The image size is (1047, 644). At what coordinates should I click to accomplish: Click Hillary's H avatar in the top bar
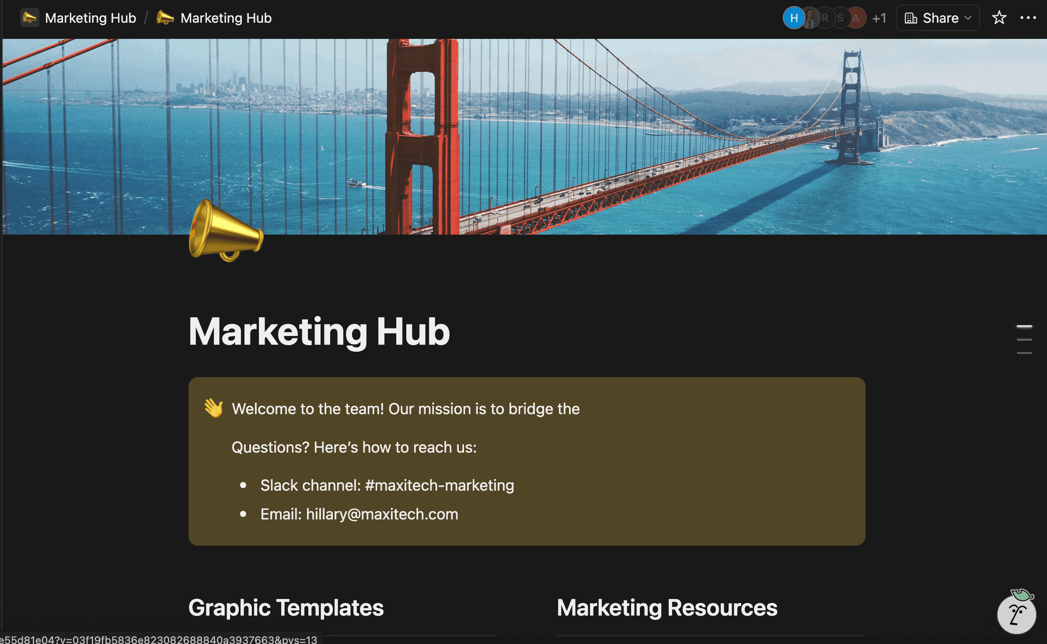click(x=793, y=18)
